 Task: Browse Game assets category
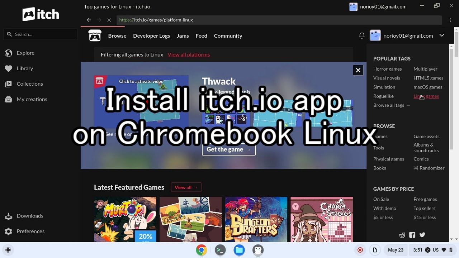point(426,137)
